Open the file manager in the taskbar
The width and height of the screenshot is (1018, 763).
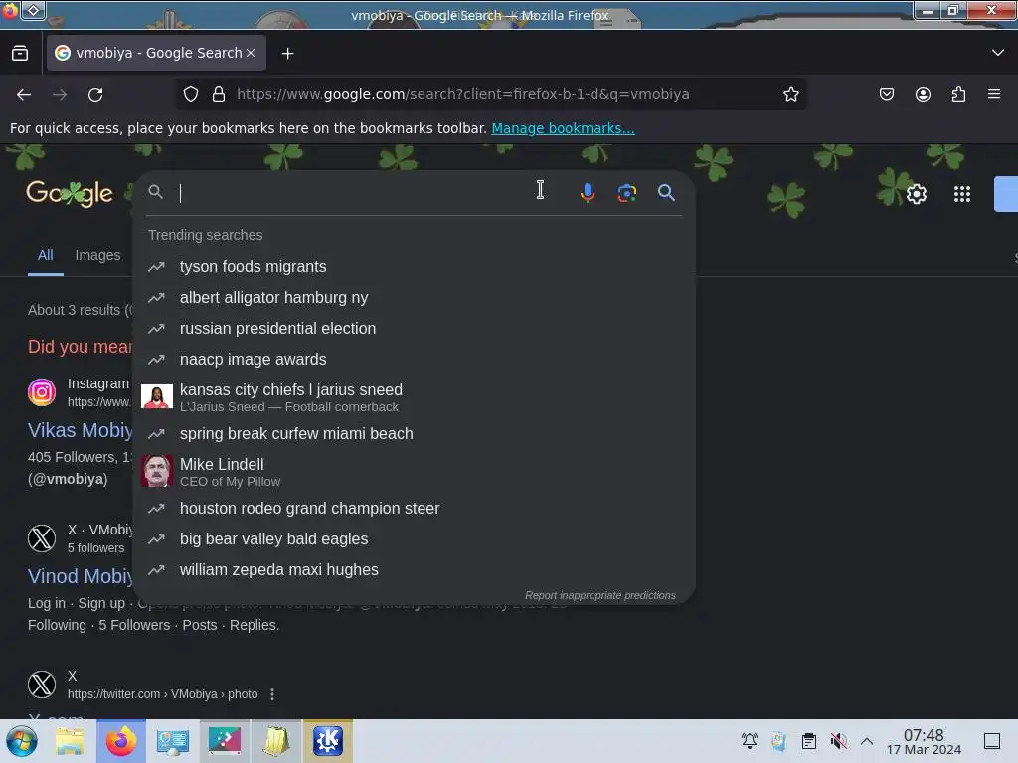click(x=70, y=741)
